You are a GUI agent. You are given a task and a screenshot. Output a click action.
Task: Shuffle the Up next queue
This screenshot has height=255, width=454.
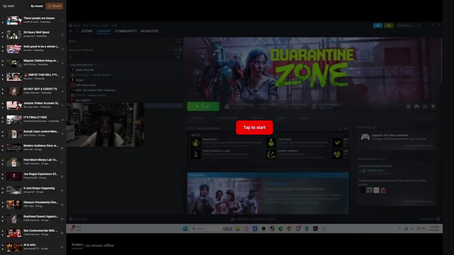[x=54, y=6]
